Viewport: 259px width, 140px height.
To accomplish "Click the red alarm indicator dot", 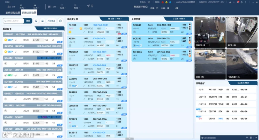I will 163,2.
